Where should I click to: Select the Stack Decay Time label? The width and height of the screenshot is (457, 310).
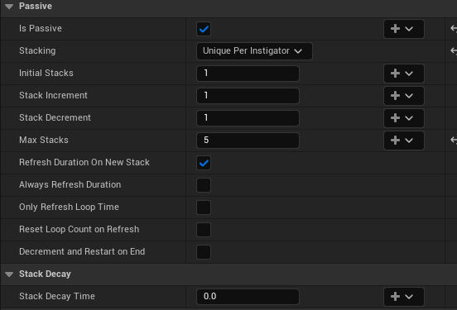tap(57, 296)
